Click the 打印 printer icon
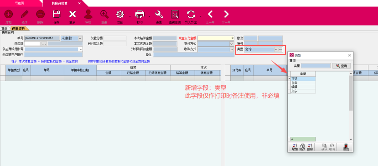The image size is (378, 166). tap(140, 14)
